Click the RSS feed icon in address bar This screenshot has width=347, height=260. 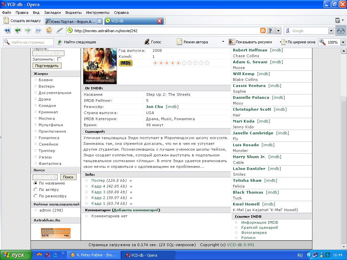pos(263,30)
